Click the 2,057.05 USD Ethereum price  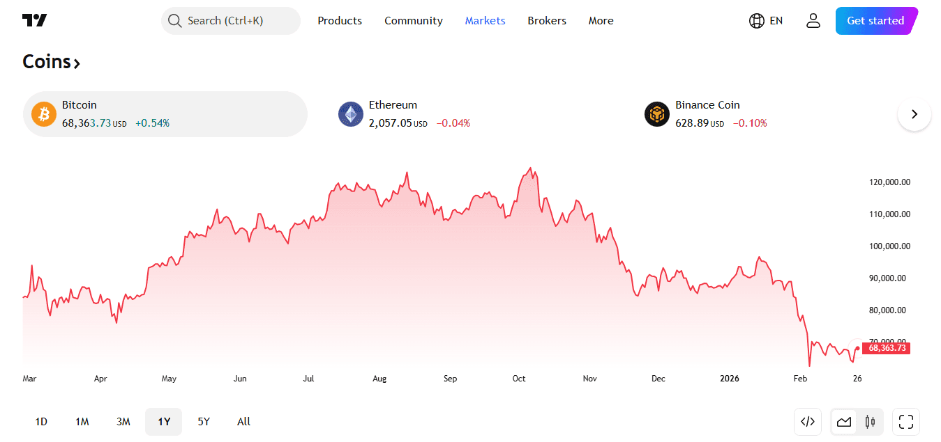[x=398, y=123]
